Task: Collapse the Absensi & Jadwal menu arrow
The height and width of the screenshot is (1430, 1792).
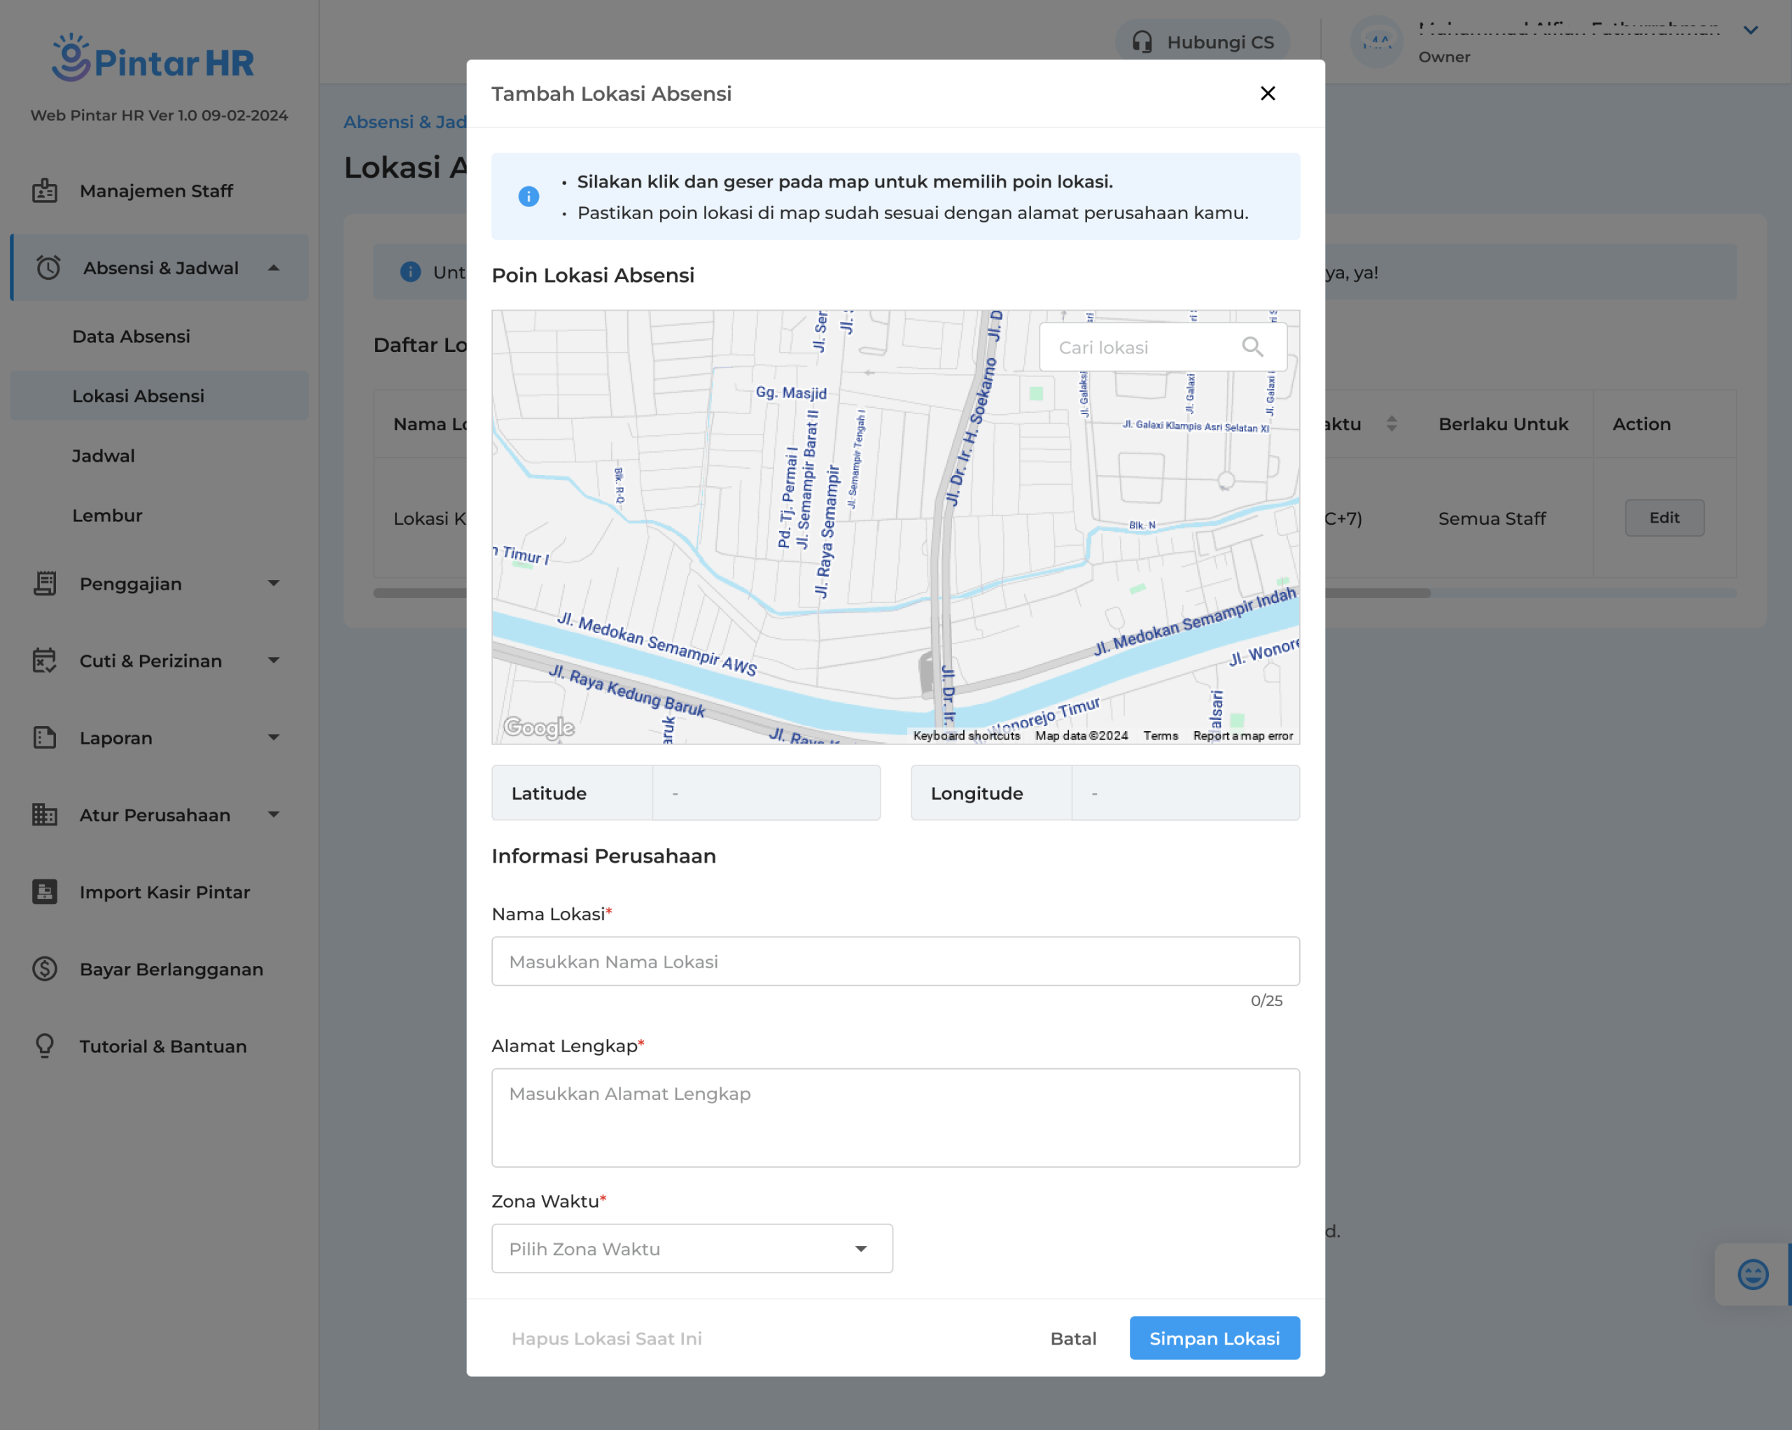Action: click(x=274, y=267)
